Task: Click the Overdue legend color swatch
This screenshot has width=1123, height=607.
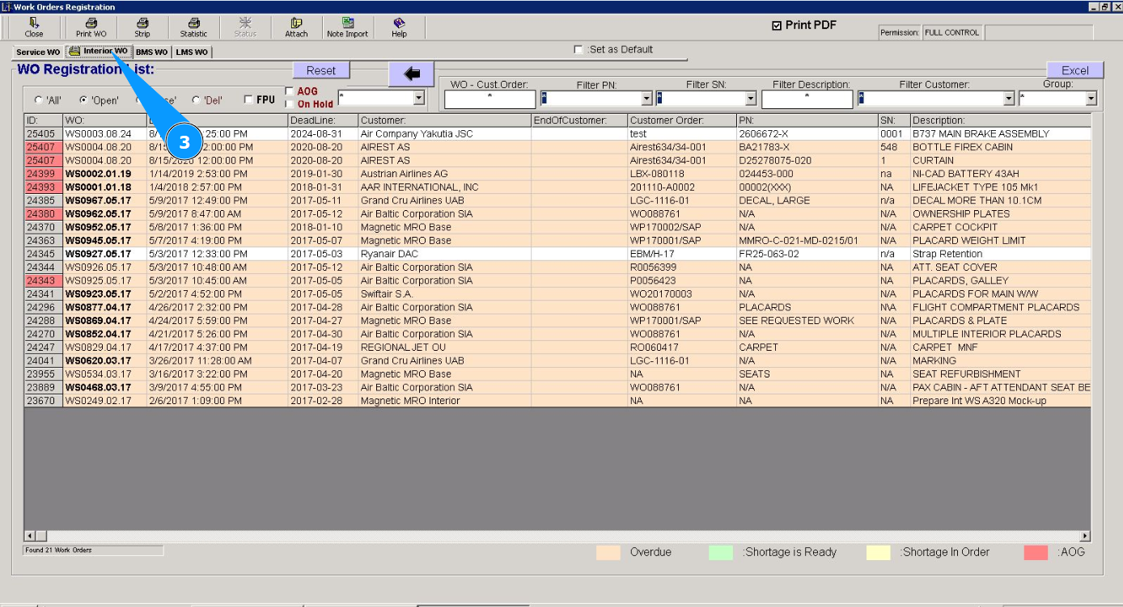Action: [608, 553]
